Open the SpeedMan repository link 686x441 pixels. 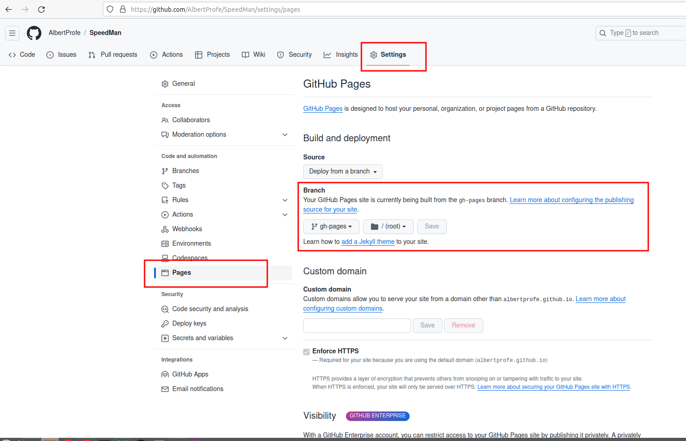click(105, 33)
